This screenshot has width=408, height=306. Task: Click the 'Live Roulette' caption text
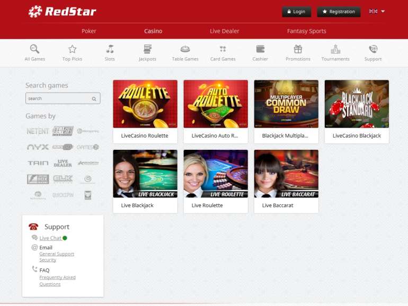(207, 205)
